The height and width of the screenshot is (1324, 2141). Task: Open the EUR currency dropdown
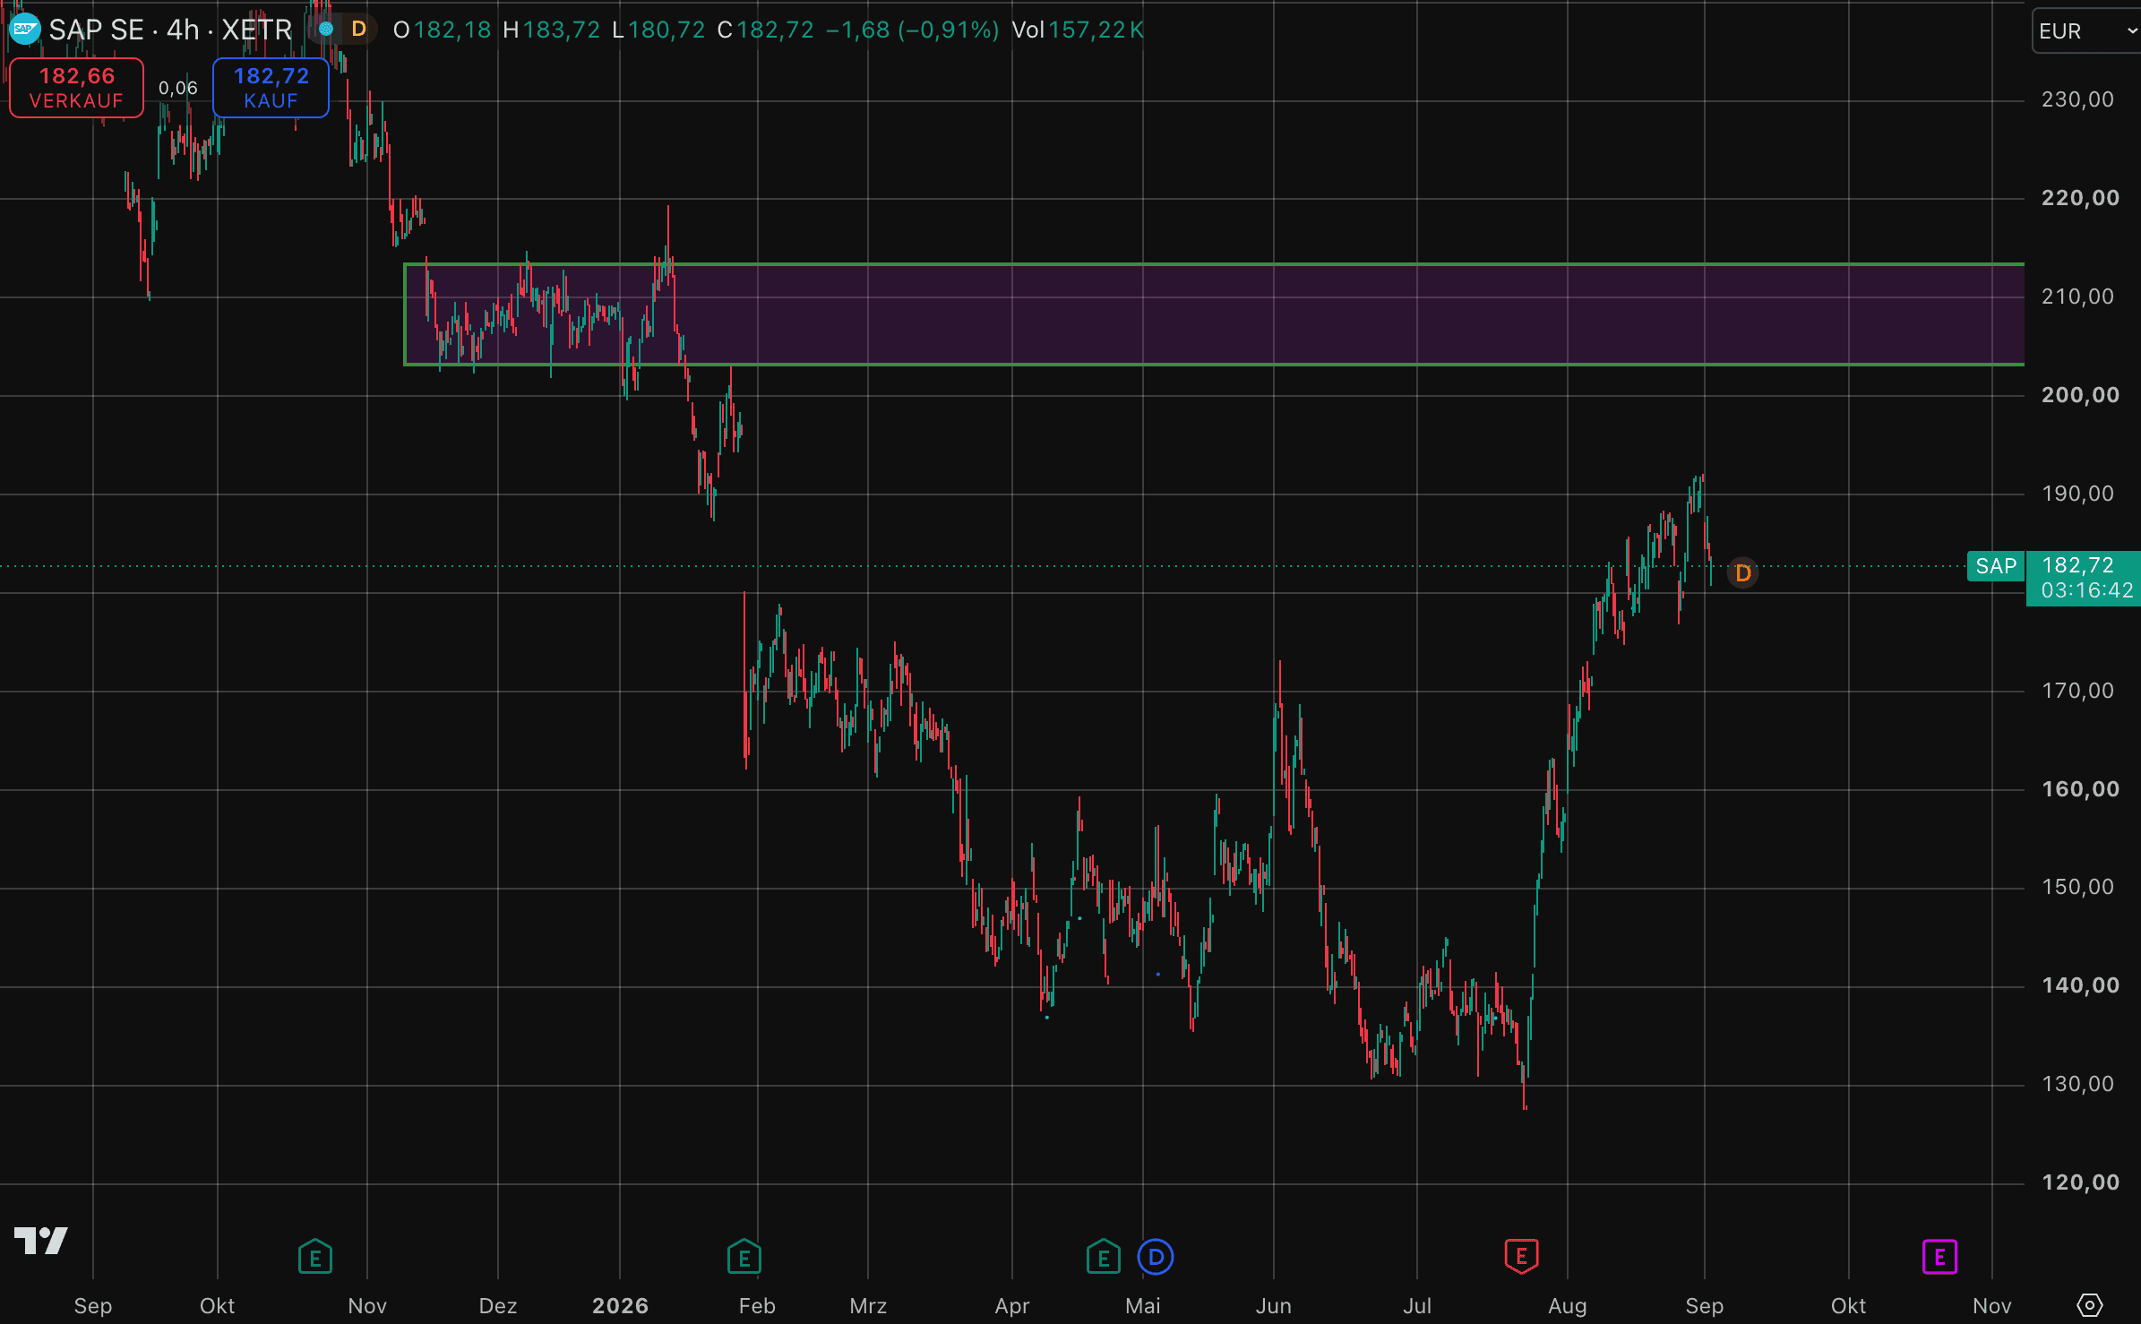[2086, 31]
